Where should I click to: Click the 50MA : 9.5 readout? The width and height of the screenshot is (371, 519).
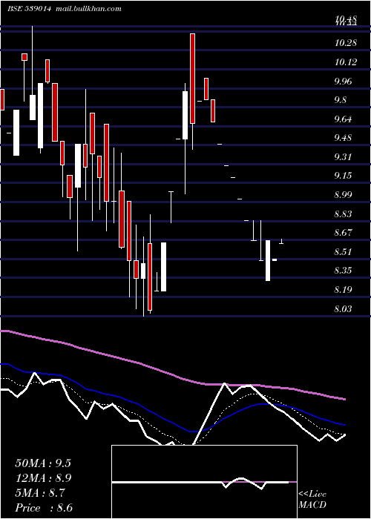pyautogui.click(x=43, y=463)
